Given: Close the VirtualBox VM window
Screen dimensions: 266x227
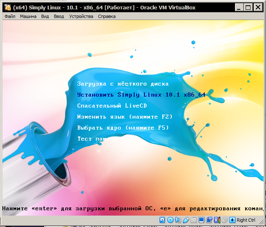Looking at the screenshot, I should (258, 7).
